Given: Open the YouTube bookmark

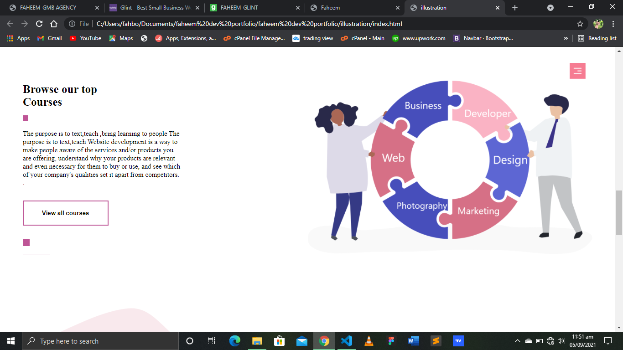Looking at the screenshot, I should click(85, 38).
